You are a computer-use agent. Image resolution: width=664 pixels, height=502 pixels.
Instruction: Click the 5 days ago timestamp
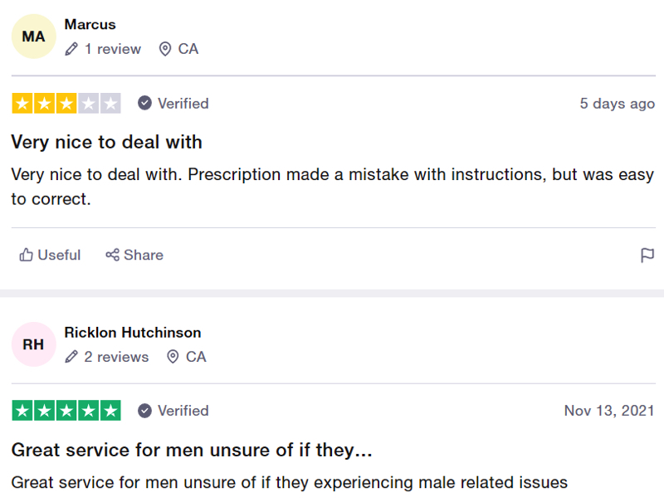(x=617, y=104)
